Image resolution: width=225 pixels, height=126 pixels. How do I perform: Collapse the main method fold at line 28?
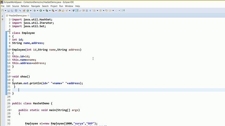click(x=11, y=110)
